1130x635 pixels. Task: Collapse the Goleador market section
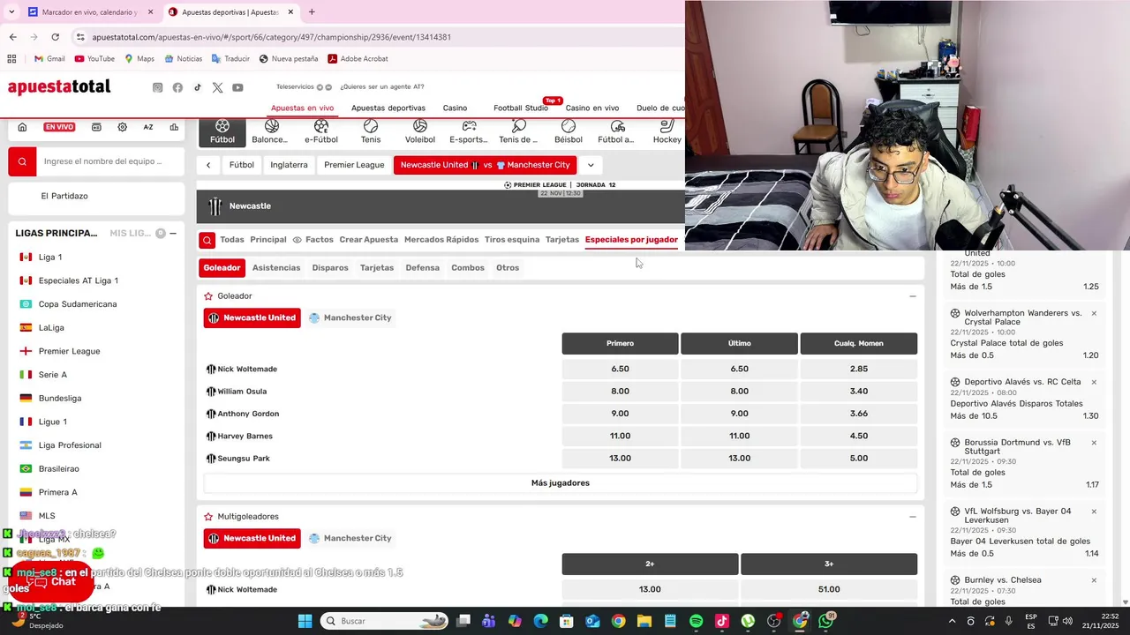pos(913,296)
